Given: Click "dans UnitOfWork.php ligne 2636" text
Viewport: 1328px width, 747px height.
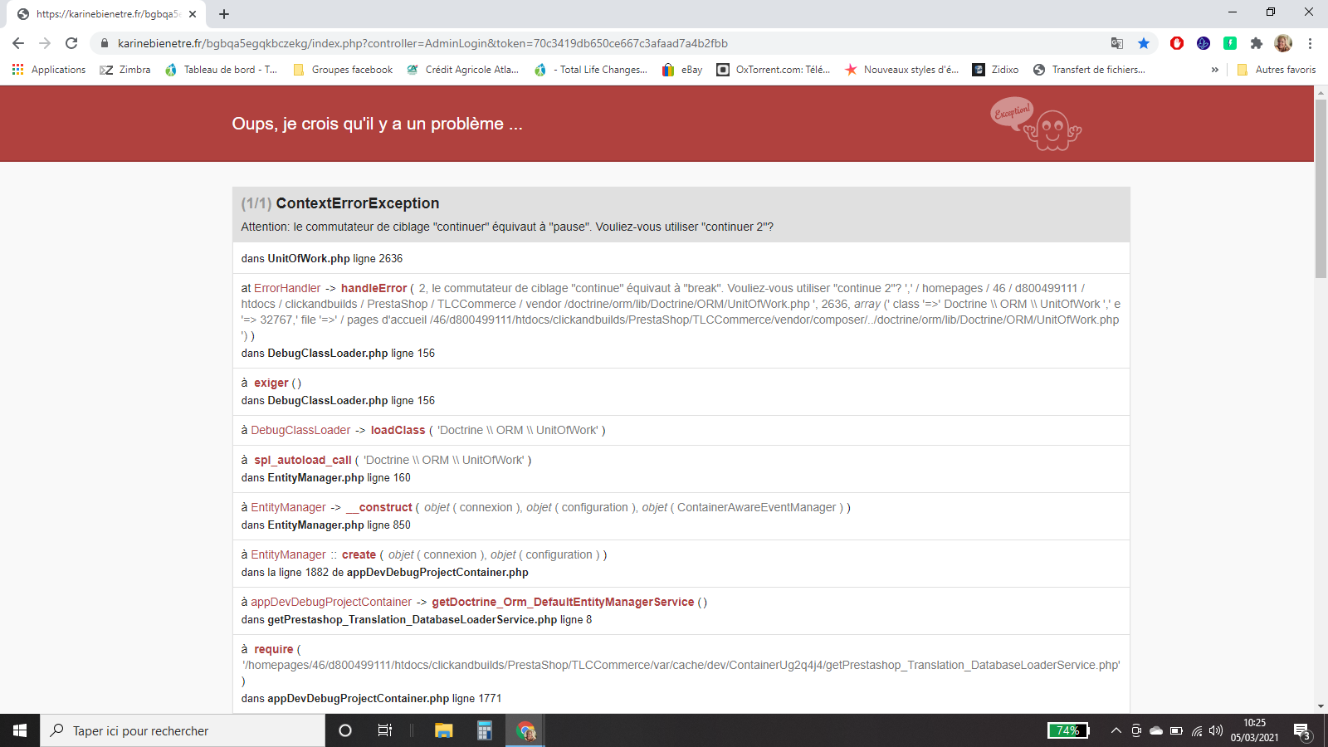Looking at the screenshot, I should point(322,258).
